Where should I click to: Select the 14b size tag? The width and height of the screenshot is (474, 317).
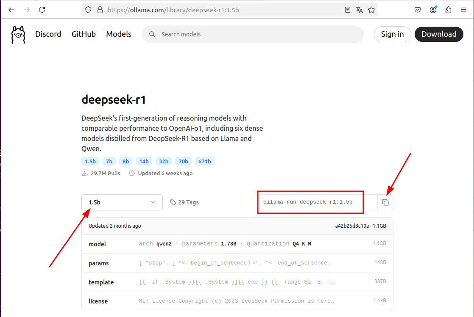pyautogui.click(x=144, y=162)
